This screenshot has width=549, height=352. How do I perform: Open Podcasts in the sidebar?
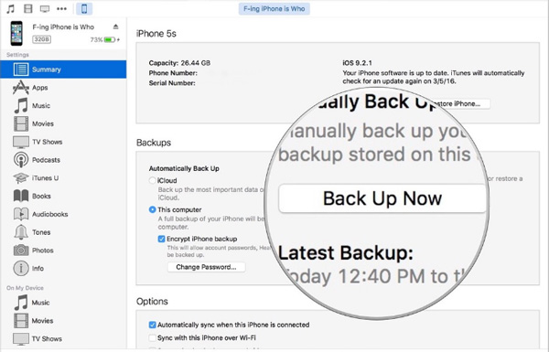[63, 160]
